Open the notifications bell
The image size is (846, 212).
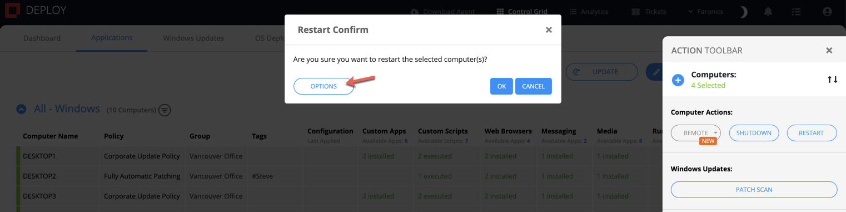(x=768, y=12)
